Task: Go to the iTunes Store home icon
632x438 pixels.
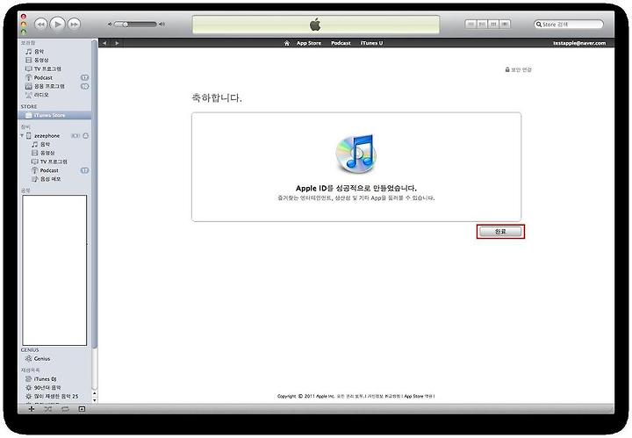Action: (x=286, y=43)
